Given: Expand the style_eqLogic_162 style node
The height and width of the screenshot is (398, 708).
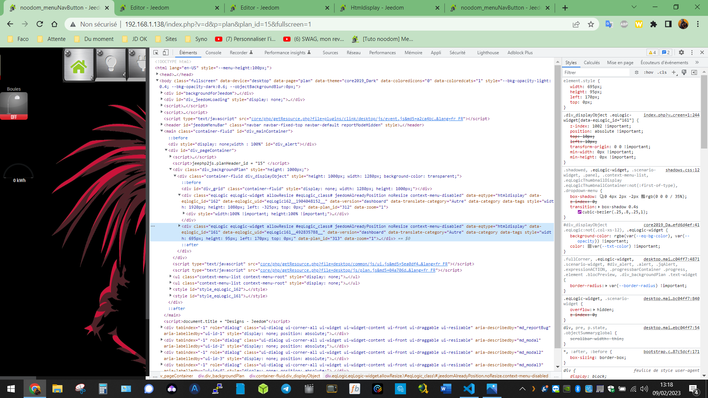Looking at the screenshot, I should 170,289.
